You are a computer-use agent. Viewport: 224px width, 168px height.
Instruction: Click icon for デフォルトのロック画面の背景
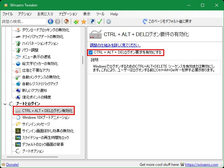pos(18,144)
